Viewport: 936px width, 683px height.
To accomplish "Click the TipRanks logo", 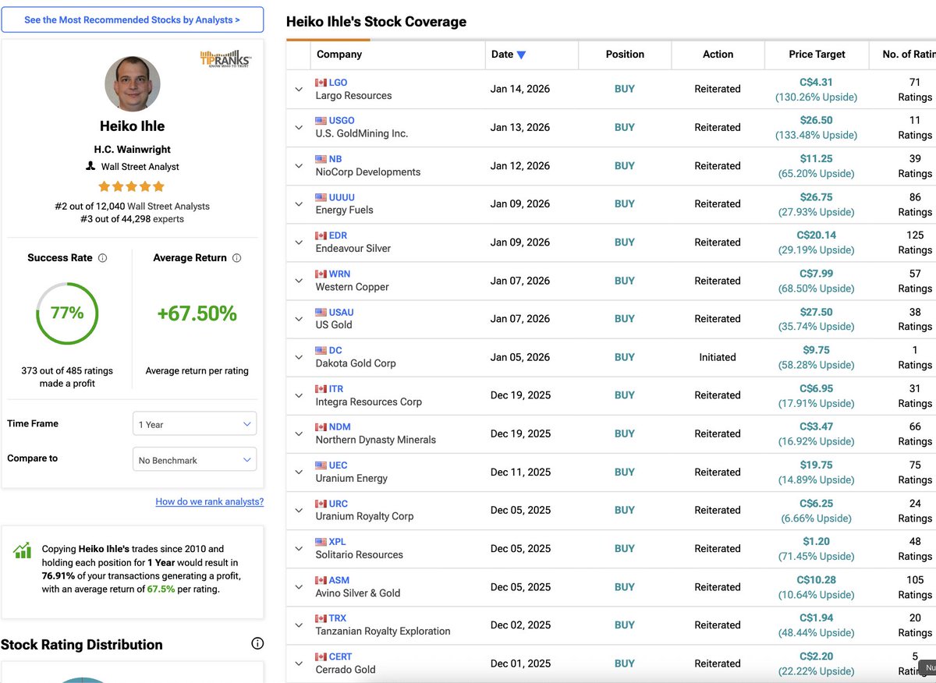I will pos(225,59).
